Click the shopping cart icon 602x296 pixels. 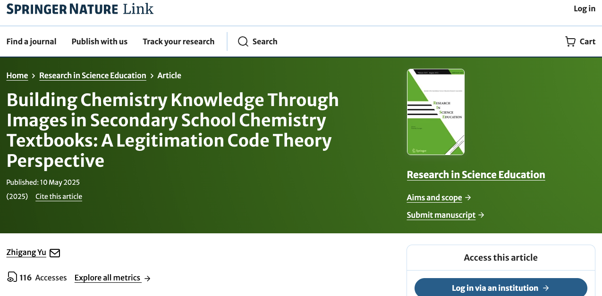(570, 41)
